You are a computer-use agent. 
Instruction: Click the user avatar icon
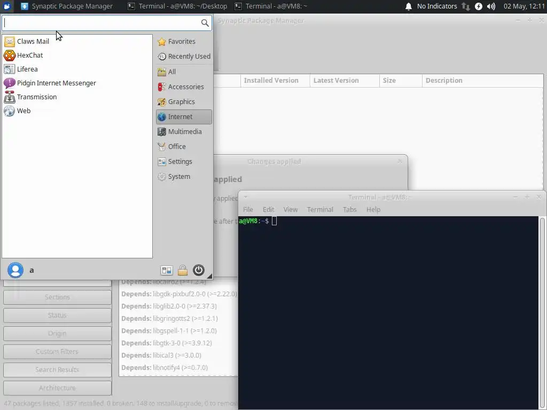(15, 270)
